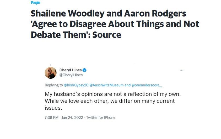The height and width of the screenshot is (139, 221).
Task: Click the 'Replying to' label
Action: point(54,85)
